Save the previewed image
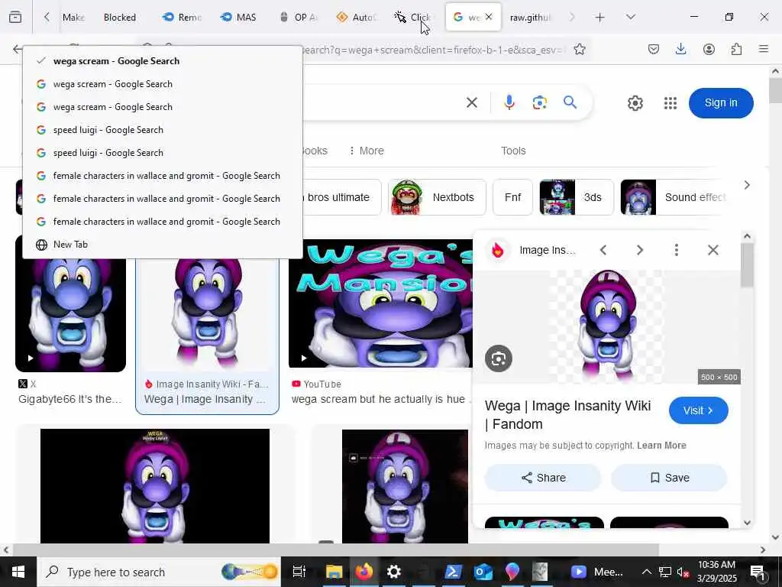The height and width of the screenshot is (587, 782). point(669,478)
